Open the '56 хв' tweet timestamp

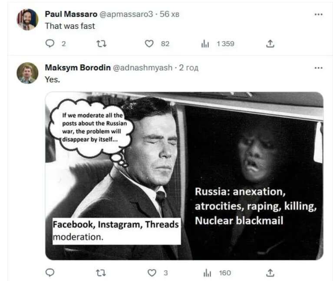(170, 14)
